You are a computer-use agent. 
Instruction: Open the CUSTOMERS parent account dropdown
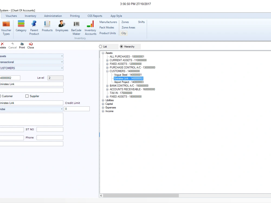pyautogui.click(x=62, y=68)
